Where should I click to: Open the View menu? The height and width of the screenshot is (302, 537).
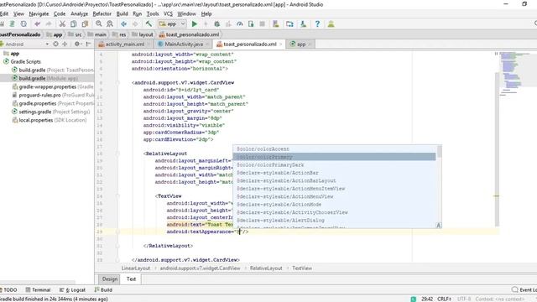18,13
